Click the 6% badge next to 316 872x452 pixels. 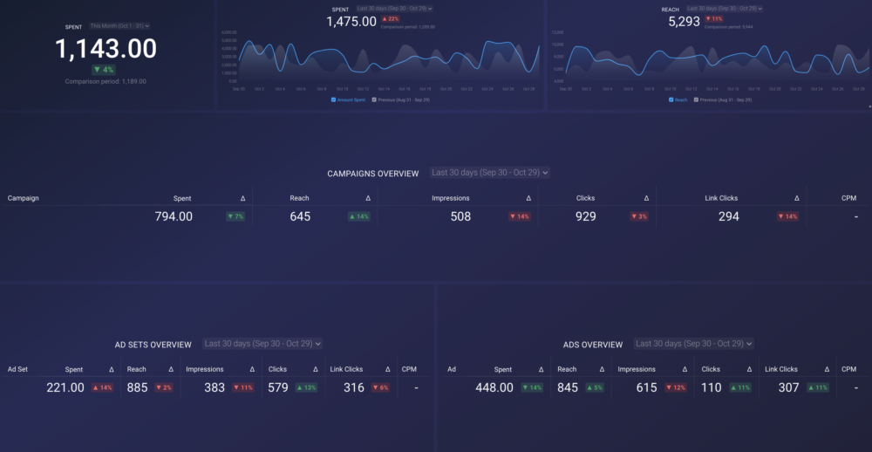[380, 387]
